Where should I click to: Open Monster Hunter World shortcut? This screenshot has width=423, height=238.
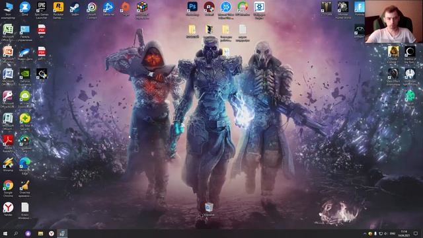click(343, 7)
